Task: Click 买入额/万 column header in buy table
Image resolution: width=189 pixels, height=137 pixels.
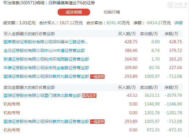Action: pos(127,34)
